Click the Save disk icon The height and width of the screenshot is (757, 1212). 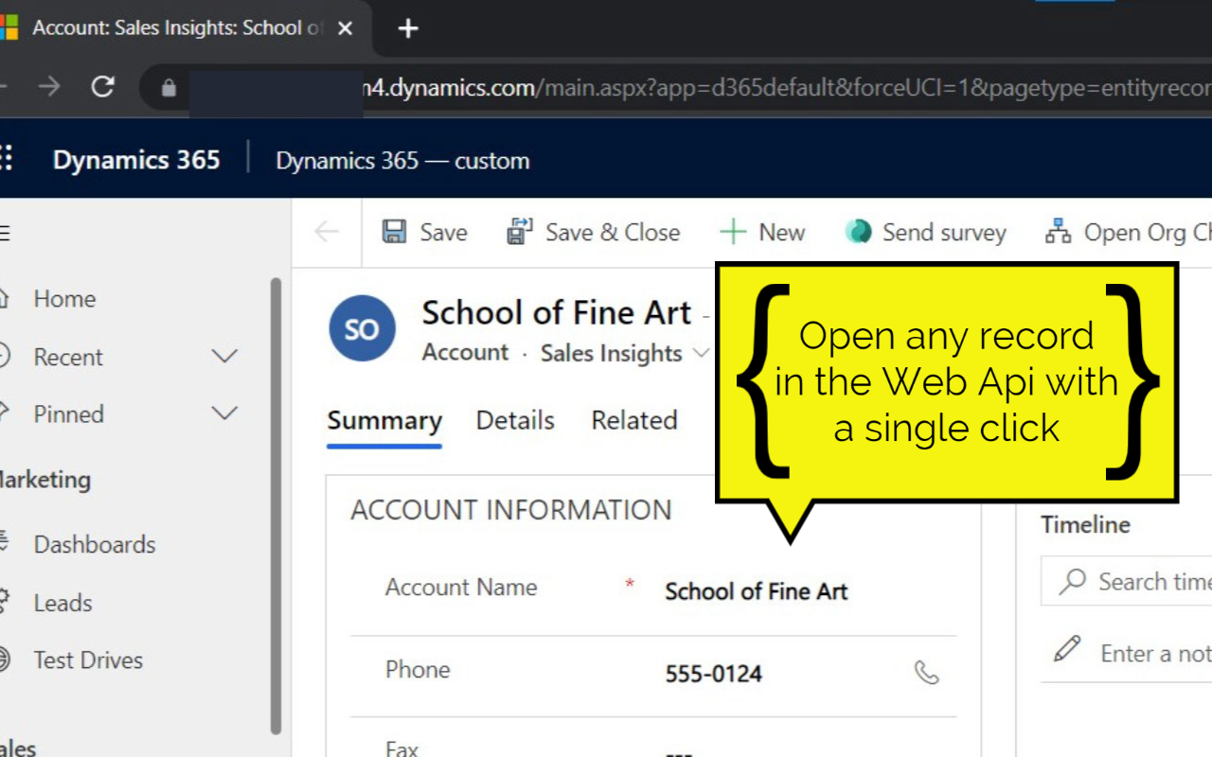393,232
